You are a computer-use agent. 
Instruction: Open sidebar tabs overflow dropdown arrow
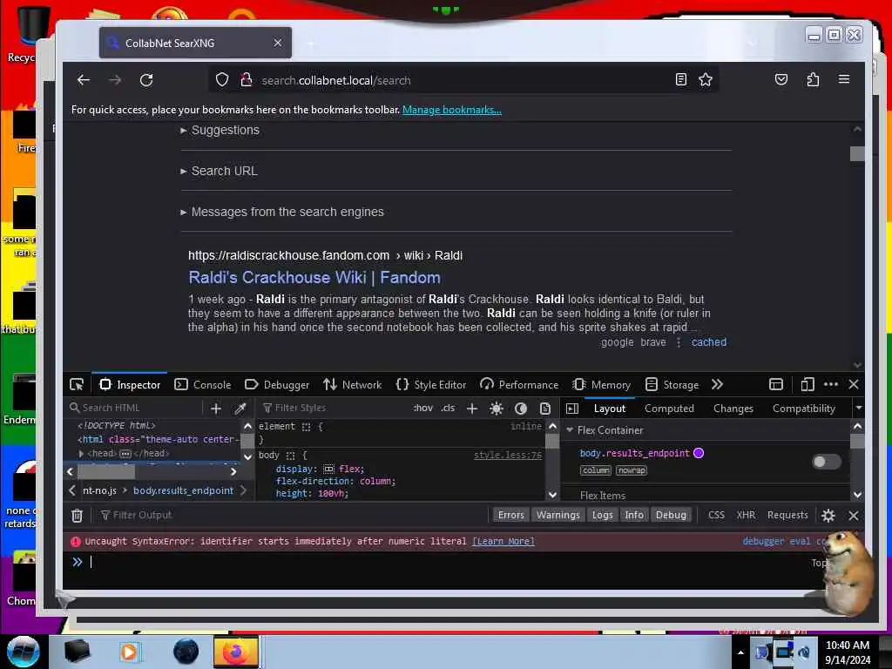point(858,408)
